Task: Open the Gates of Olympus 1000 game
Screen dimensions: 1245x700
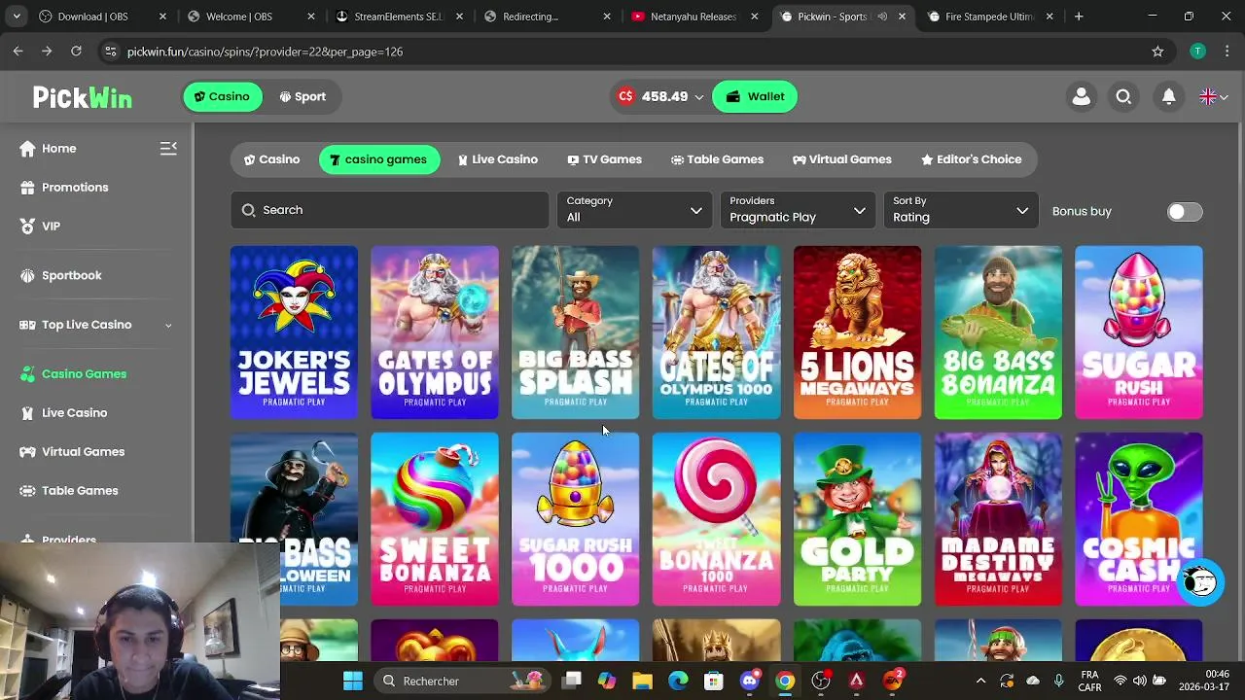Action: pos(716,332)
